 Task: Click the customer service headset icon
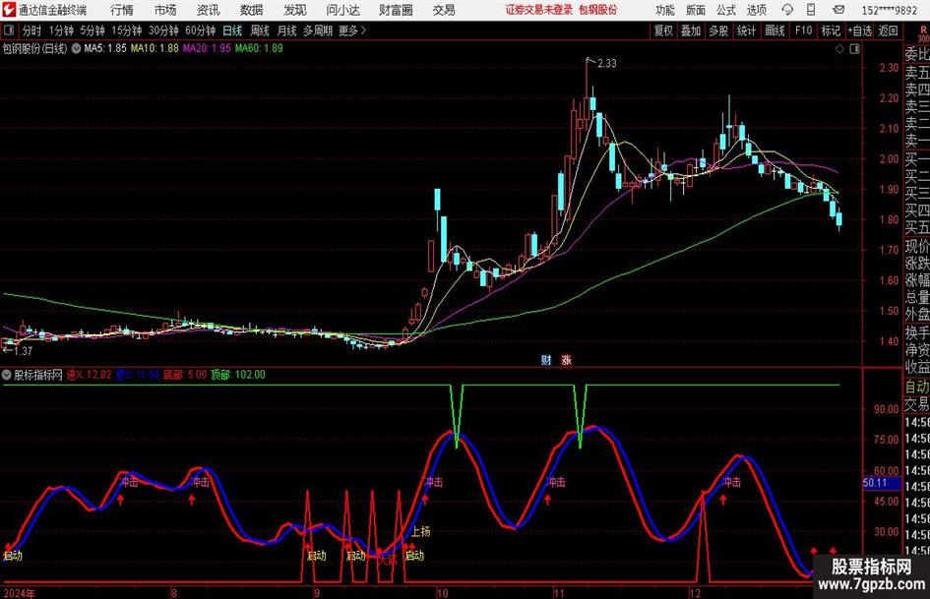click(787, 10)
